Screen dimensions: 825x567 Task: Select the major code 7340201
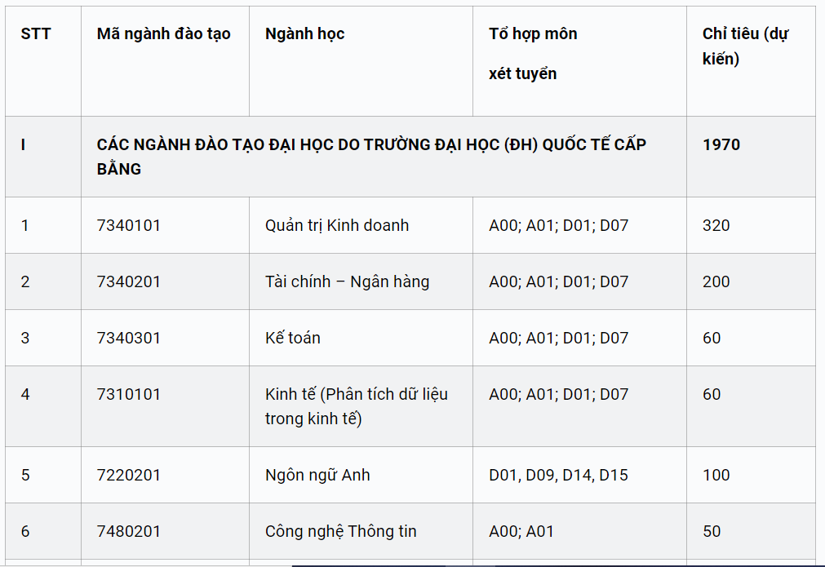click(128, 282)
